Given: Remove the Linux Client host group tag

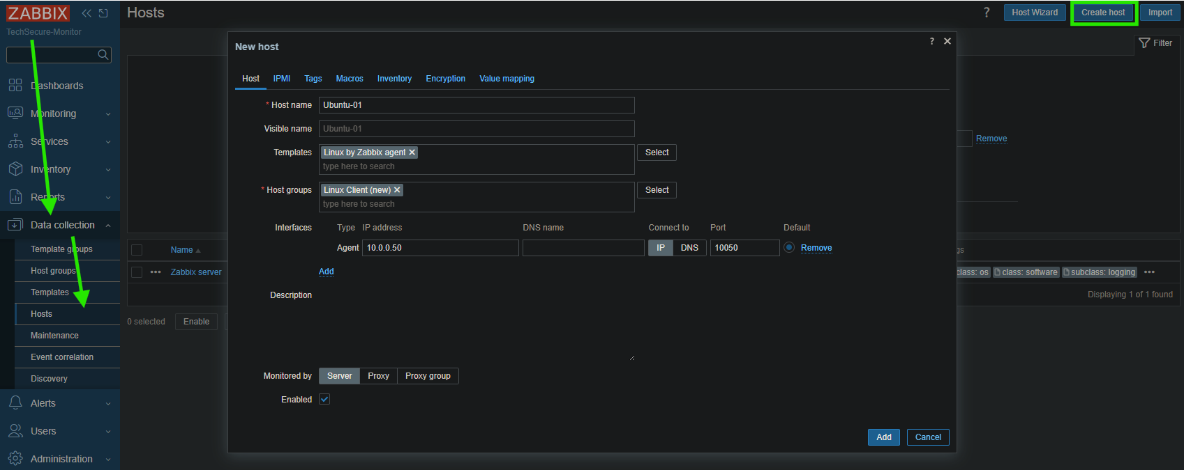Looking at the screenshot, I should tap(397, 190).
